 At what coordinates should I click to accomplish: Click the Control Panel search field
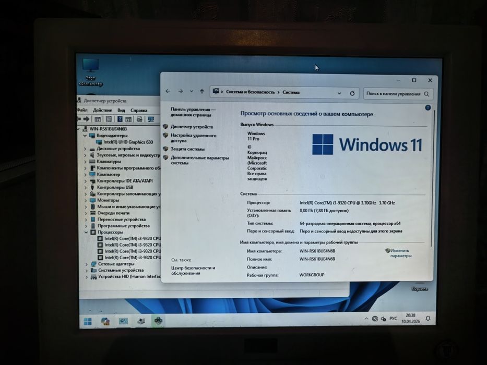(x=398, y=94)
